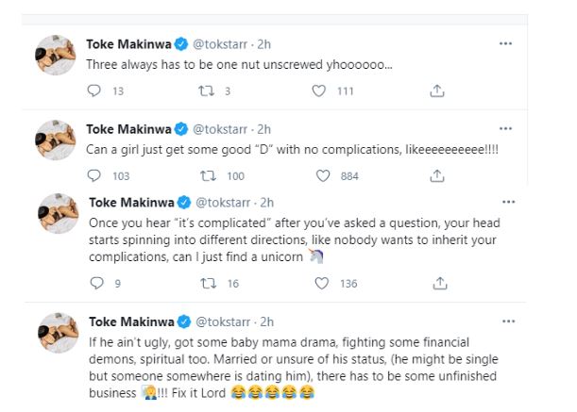
Task: Share the "no complications" tweet
Action: pyautogui.click(x=438, y=175)
